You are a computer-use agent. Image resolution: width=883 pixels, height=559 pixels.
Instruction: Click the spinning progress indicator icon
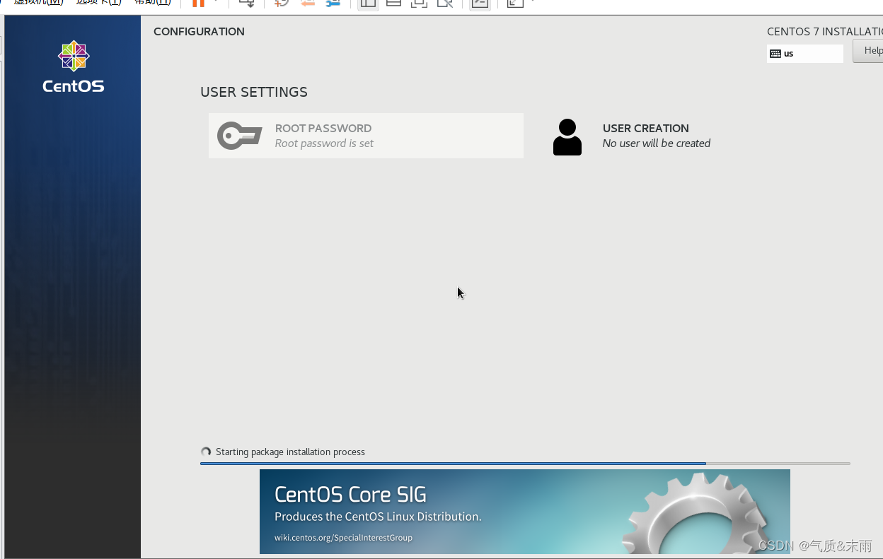coord(206,452)
